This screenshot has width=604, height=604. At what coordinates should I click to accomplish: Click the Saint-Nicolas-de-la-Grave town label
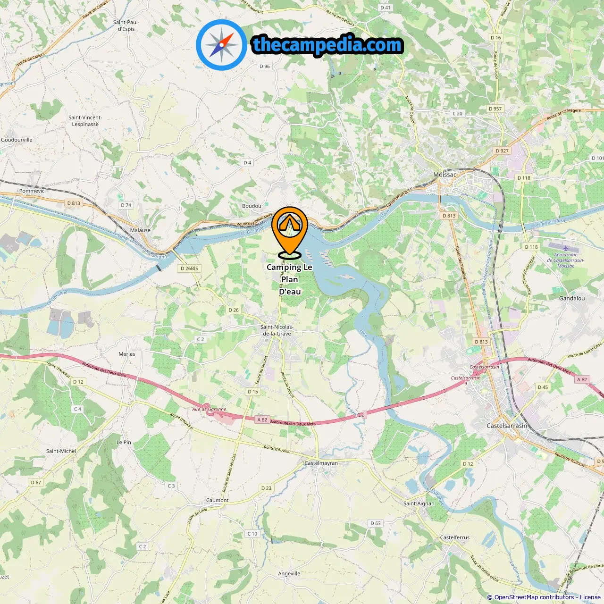277,330
